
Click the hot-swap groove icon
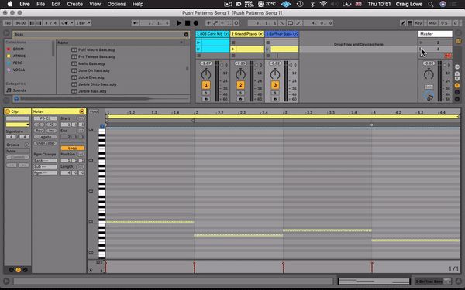point(26,145)
